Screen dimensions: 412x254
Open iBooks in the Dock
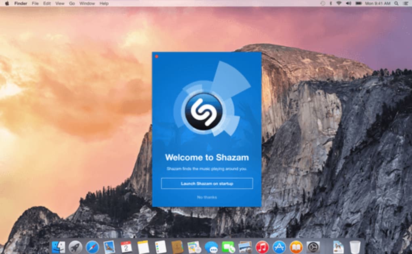(296, 247)
